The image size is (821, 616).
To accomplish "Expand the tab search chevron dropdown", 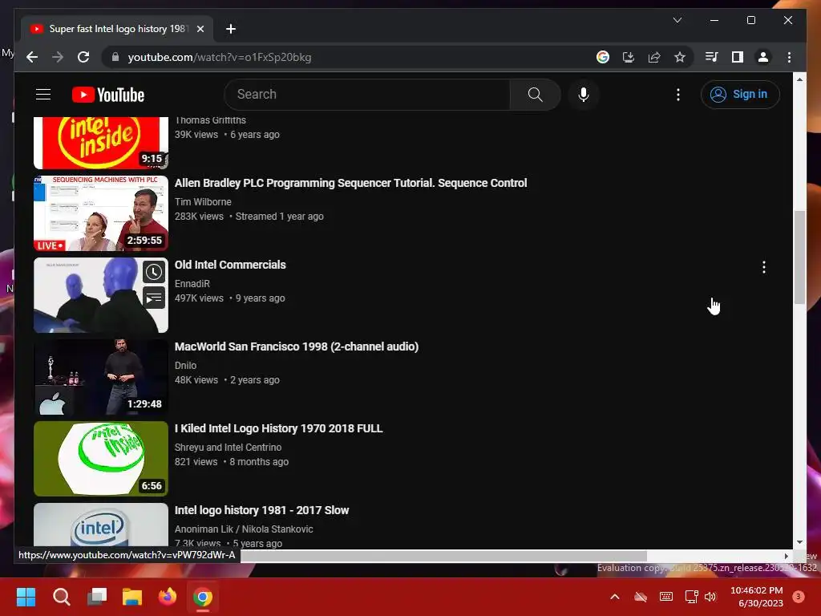I will (677, 20).
